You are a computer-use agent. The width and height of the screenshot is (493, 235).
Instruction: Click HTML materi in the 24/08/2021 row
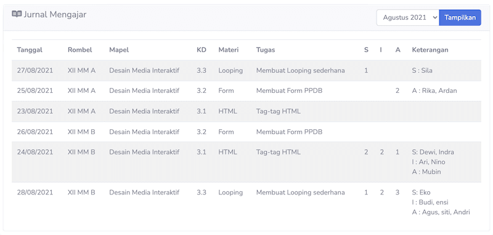228,152
